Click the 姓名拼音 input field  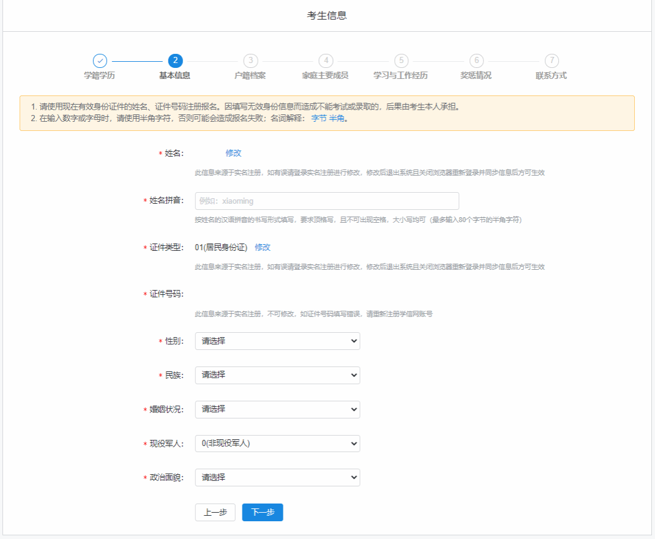pyautogui.click(x=327, y=201)
